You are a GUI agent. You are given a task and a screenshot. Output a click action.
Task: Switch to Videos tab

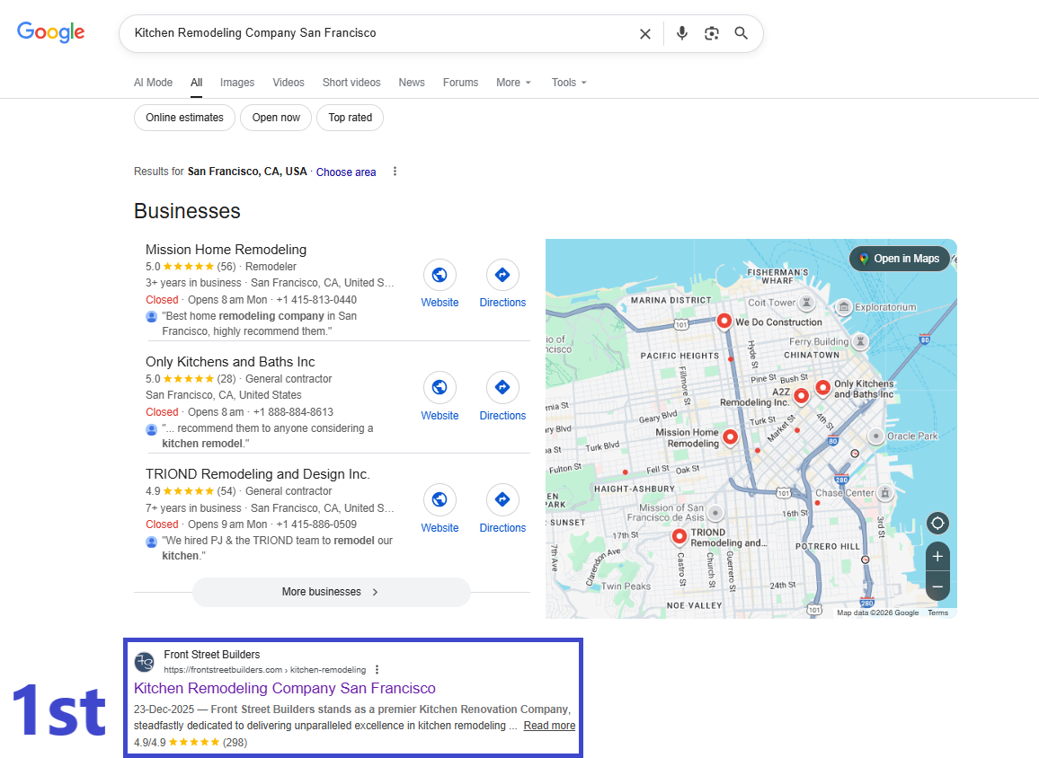tap(289, 83)
